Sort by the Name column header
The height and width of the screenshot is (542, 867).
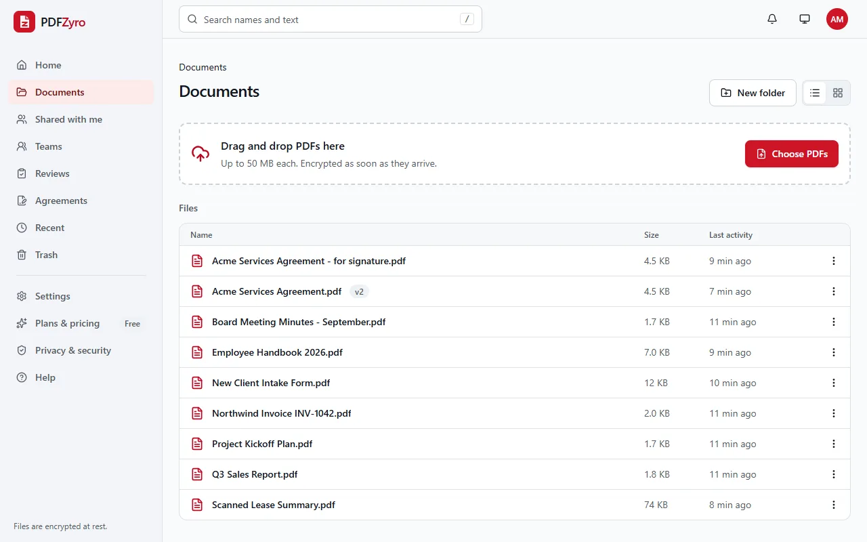(x=201, y=235)
